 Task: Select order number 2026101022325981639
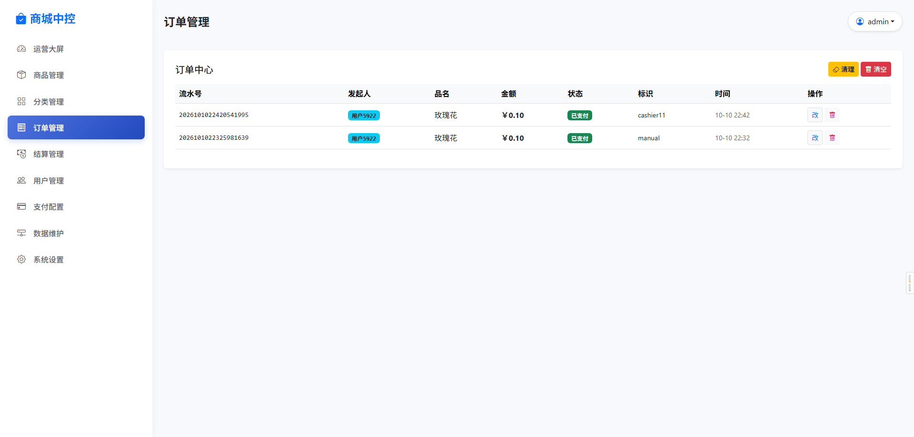tap(214, 137)
